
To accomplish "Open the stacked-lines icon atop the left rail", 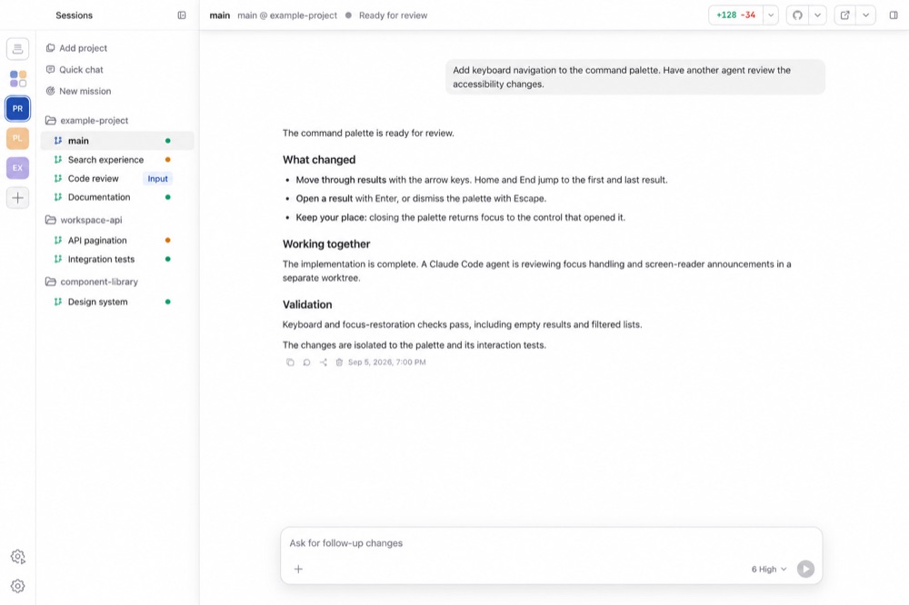I will point(17,49).
